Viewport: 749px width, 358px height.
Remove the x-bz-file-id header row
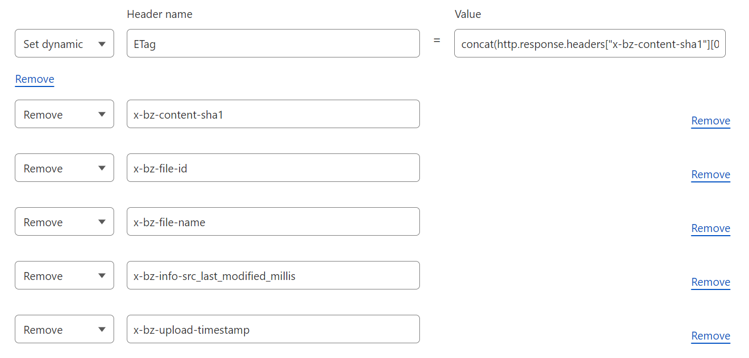[x=710, y=175]
